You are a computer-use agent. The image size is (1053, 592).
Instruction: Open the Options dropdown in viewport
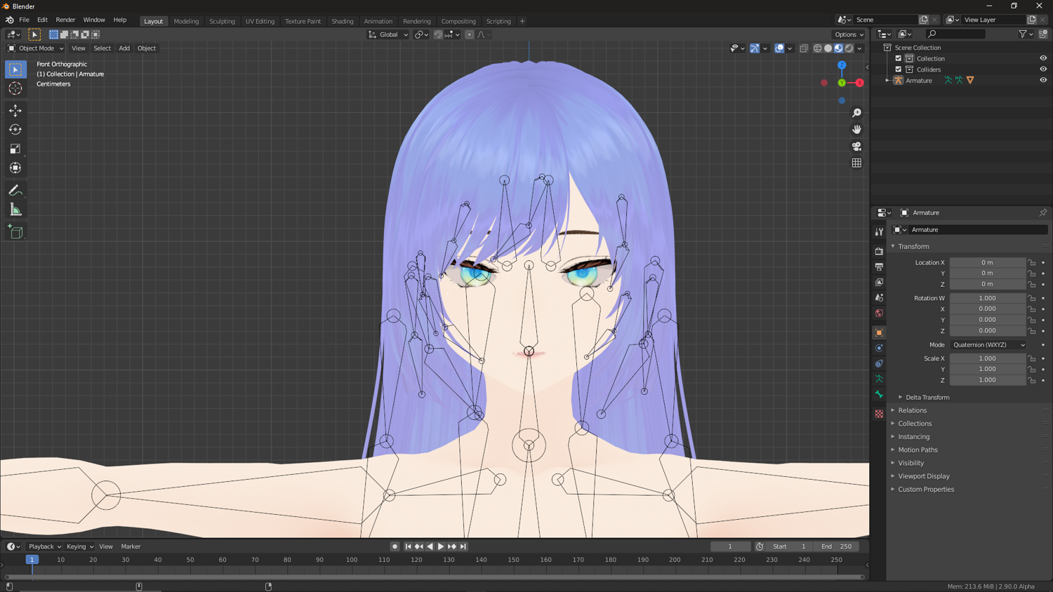click(849, 34)
